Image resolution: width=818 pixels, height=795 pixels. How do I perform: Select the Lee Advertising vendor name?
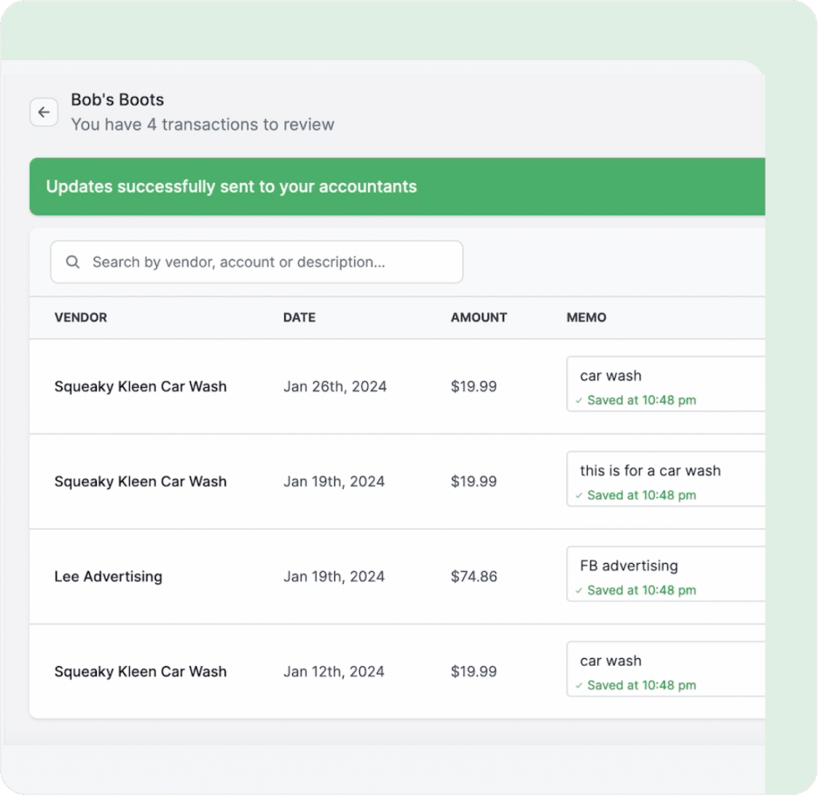(108, 576)
